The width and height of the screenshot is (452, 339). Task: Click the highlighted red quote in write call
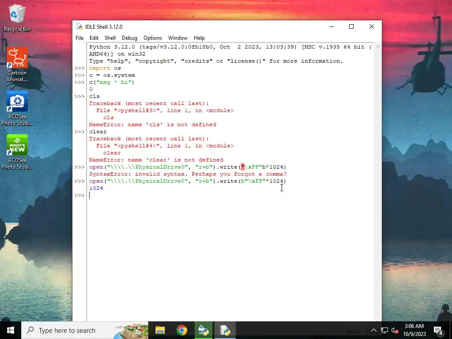[x=243, y=167]
